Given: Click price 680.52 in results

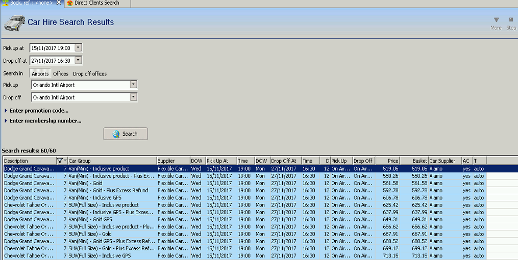Looking at the screenshot, I should (390, 241).
